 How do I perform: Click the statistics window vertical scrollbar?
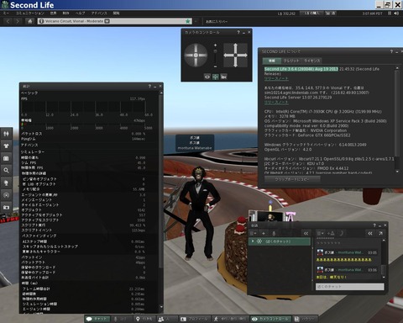point(161,183)
